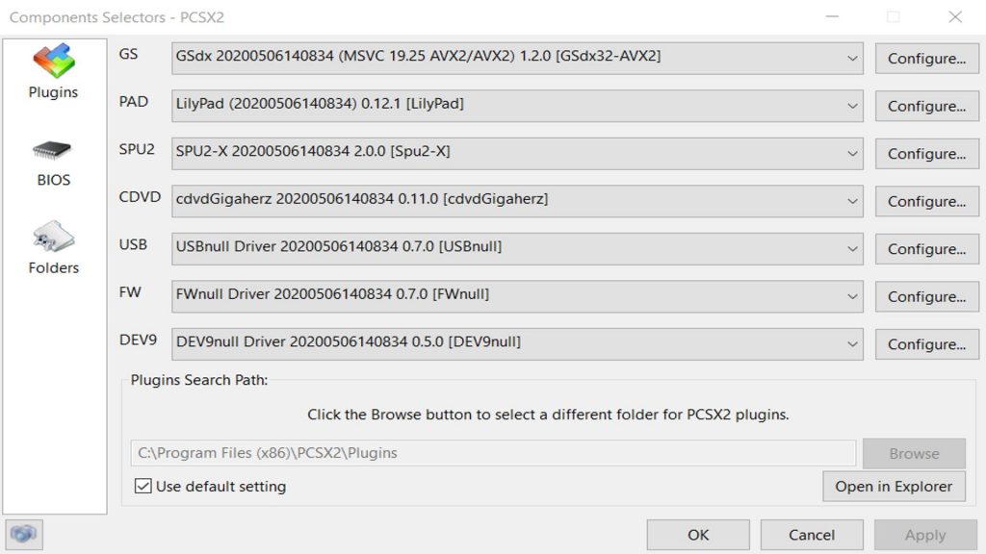Open the USB driver dropdown
Viewport: 986px width, 554px height.
coord(851,248)
